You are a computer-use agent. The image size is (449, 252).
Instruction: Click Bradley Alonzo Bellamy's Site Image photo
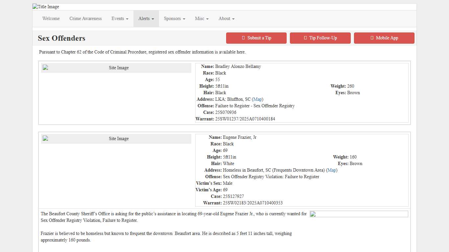(x=116, y=68)
